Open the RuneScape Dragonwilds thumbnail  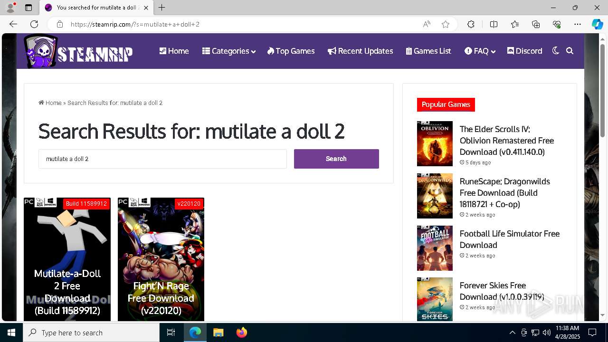(435, 196)
